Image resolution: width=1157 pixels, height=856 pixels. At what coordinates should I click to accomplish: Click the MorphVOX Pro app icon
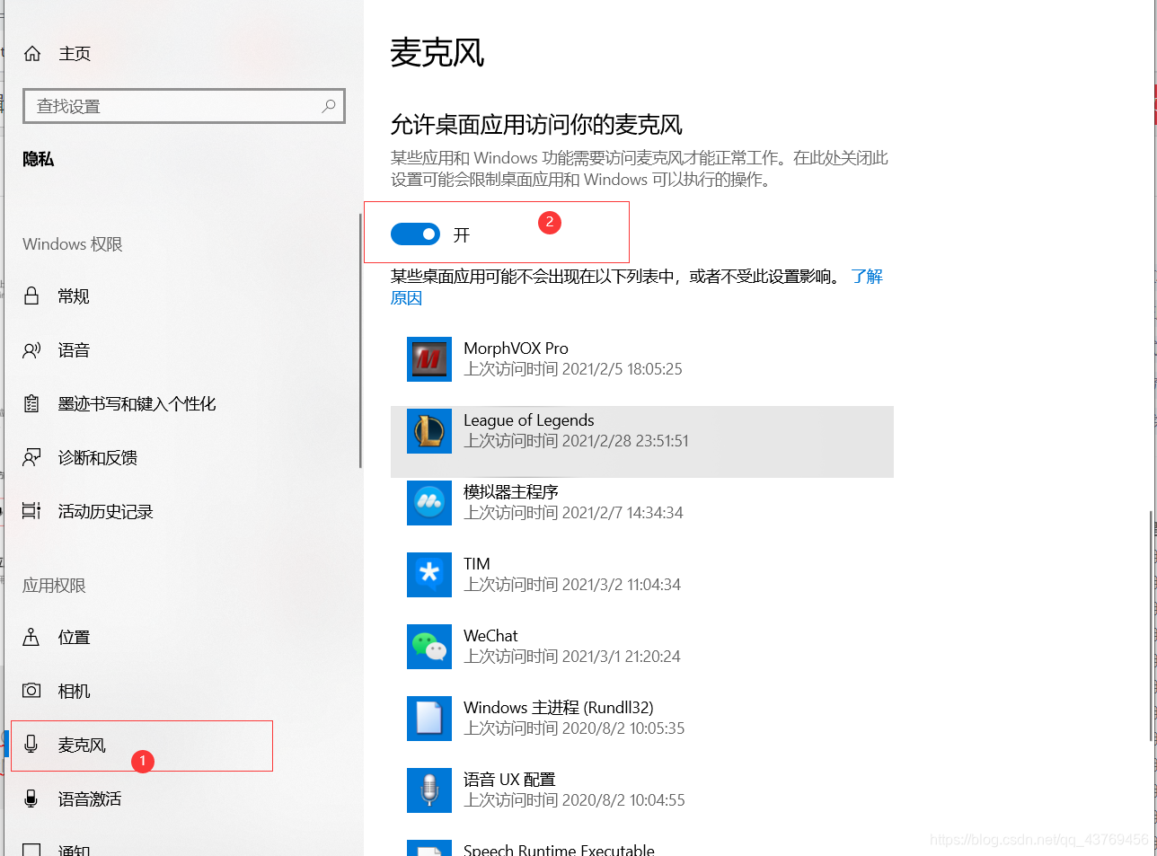[x=429, y=359]
